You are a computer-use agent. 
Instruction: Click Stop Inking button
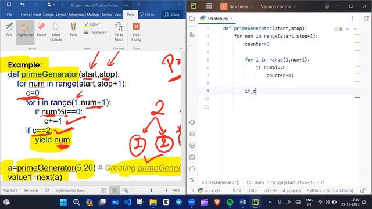tap(136, 31)
